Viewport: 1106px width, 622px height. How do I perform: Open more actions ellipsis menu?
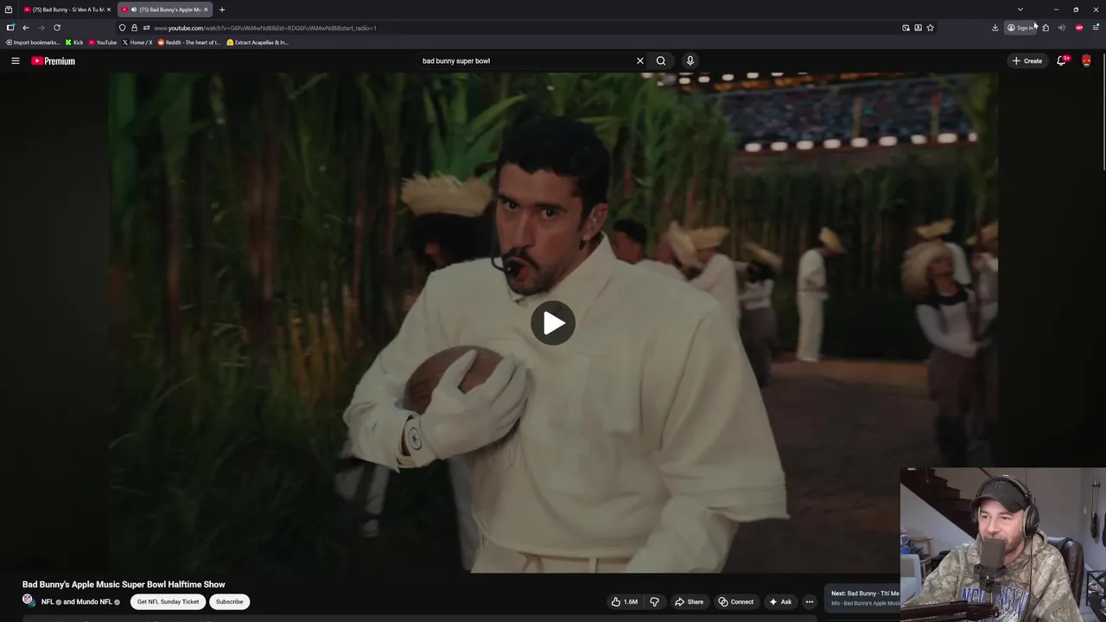click(810, 601)
